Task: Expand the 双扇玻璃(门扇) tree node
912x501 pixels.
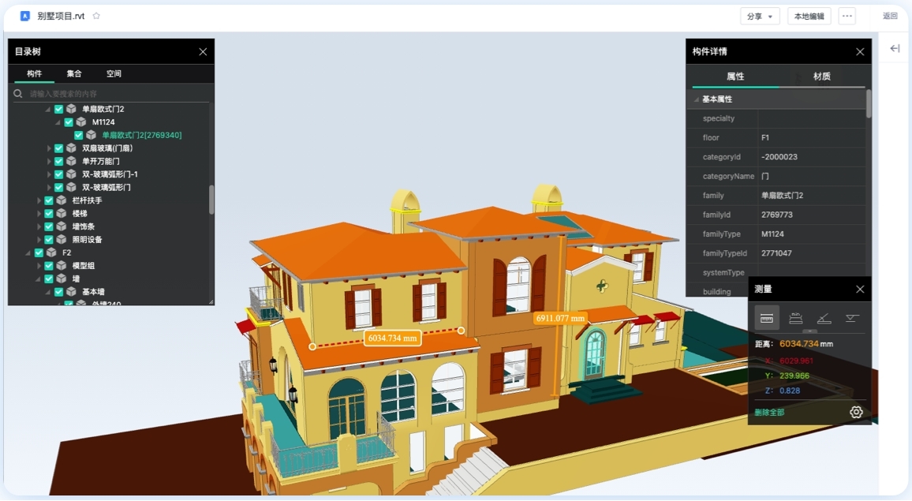Action: [x=49, y=148]
